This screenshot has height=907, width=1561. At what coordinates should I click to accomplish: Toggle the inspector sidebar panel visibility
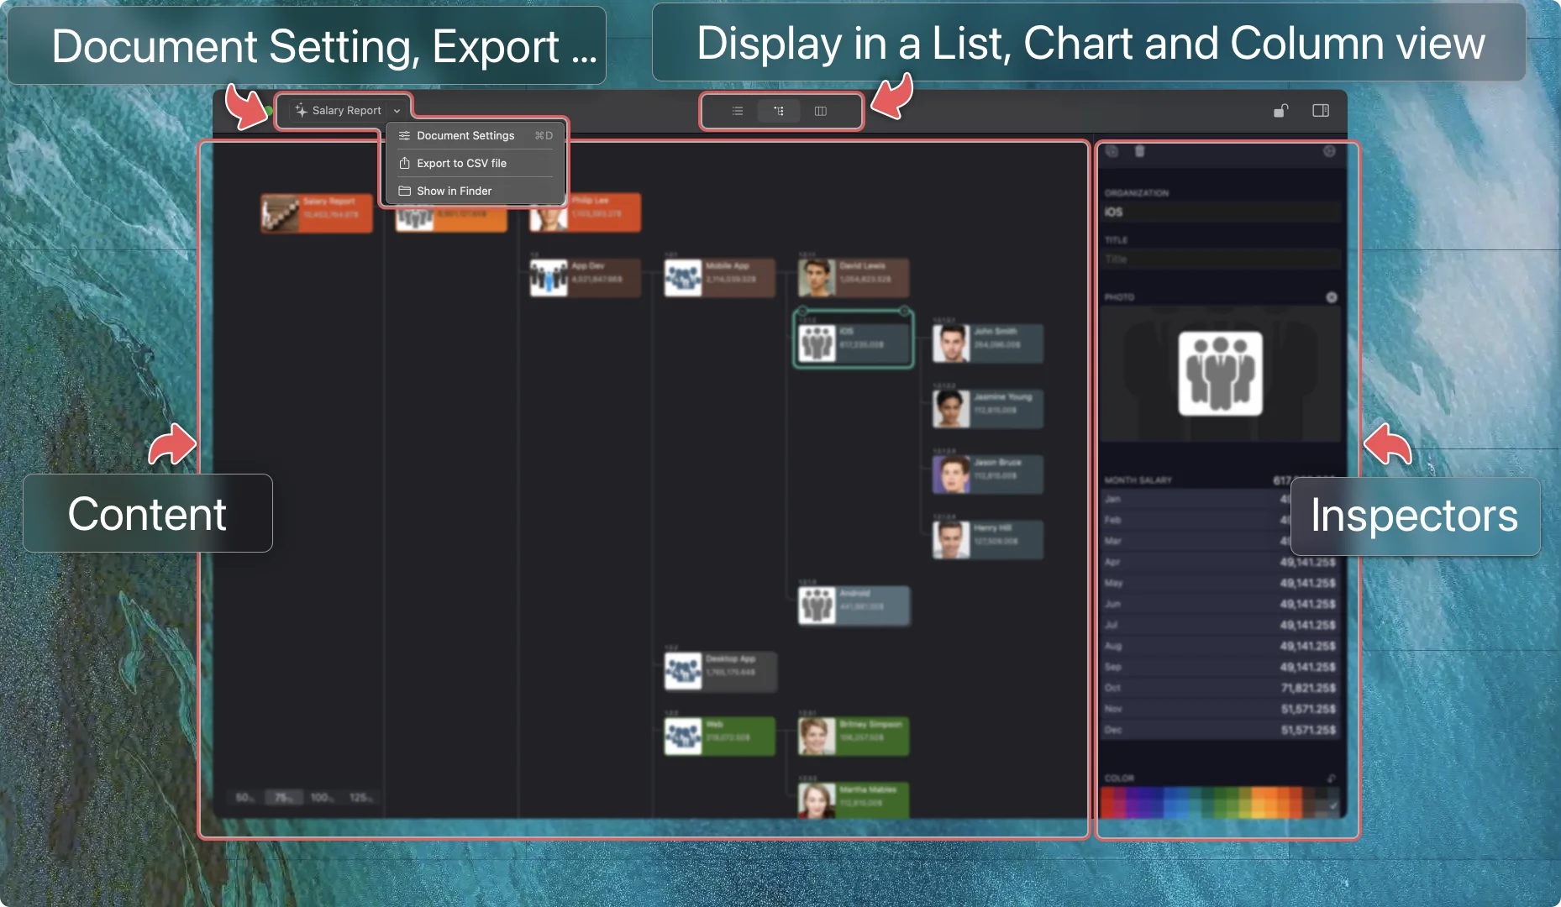(x=1320, y=110)
